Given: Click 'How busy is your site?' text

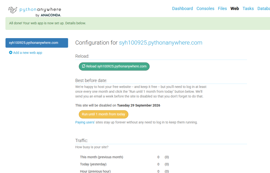Looking at the screenshot, I should (x=92, y=147).
